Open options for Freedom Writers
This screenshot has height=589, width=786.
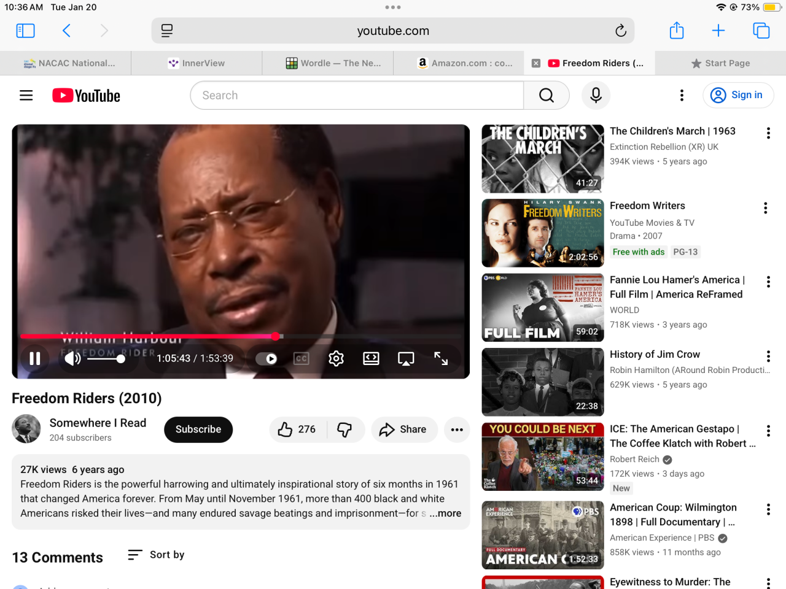[766, 208]
